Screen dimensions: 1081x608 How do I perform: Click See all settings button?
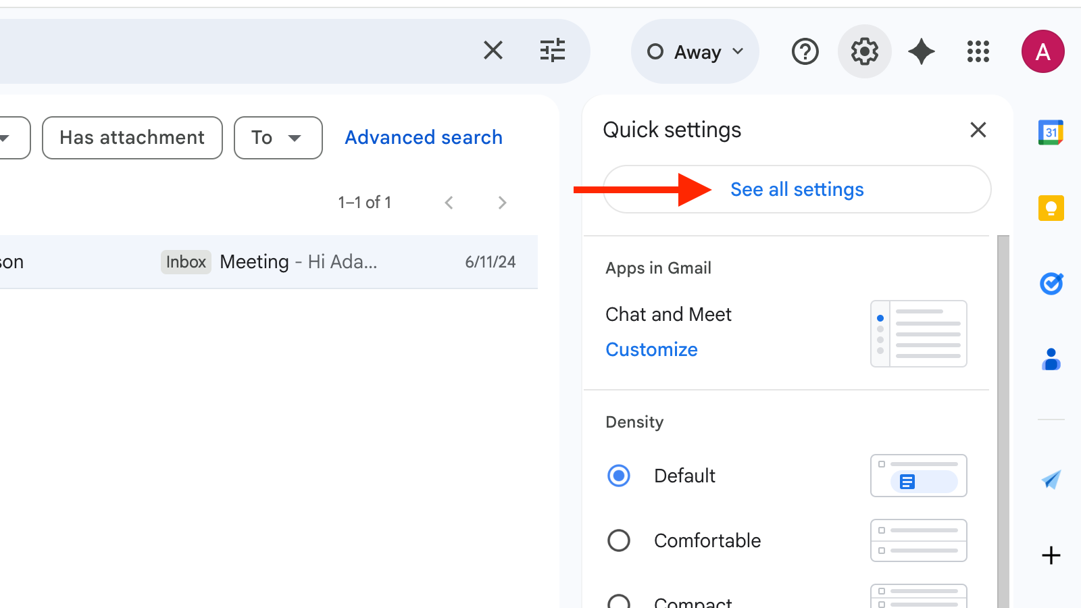(x=797, y=189)
